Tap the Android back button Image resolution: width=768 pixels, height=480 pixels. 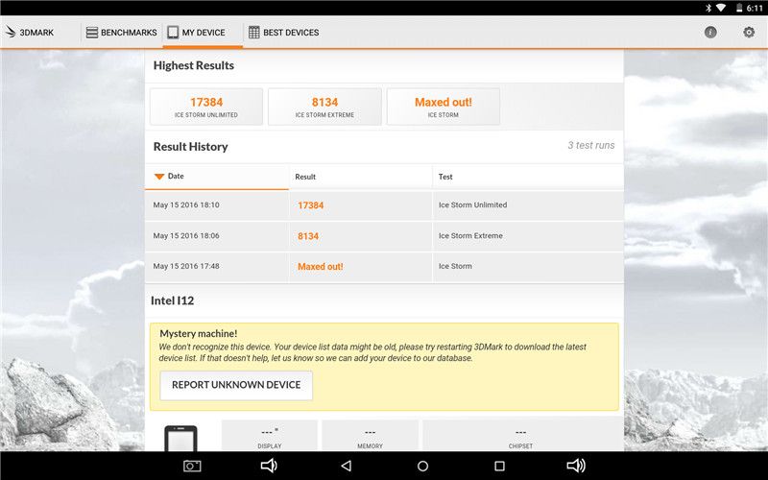347,466
